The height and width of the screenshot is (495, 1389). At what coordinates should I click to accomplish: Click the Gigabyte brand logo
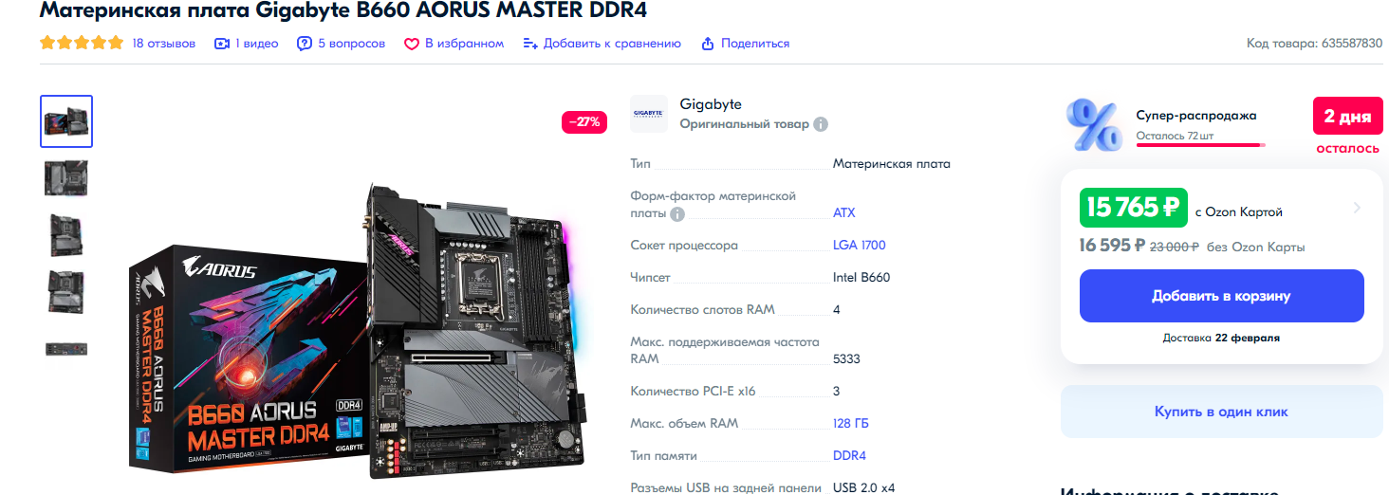coord(649,114)
